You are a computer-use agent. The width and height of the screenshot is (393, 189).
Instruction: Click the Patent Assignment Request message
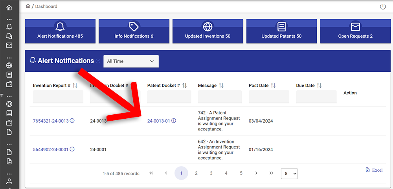(x=219, y=121)
